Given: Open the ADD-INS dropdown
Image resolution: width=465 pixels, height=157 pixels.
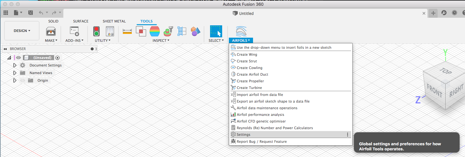Looking at the screenshot, I should [x=74, y=41].
